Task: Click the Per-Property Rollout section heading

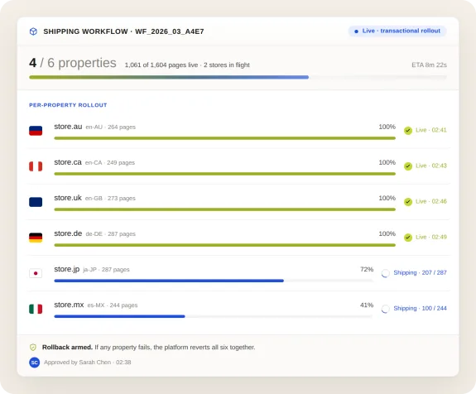Action: click(68, 105)
